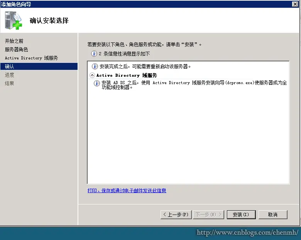The image size is (301, 240).
Task: Click the 确认安装选择 heading text
Action: 49,20
